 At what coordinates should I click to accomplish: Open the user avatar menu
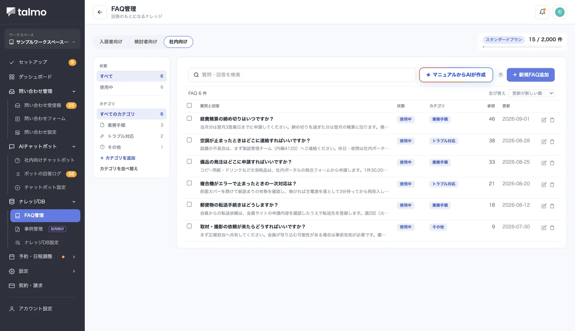(560, 12)
